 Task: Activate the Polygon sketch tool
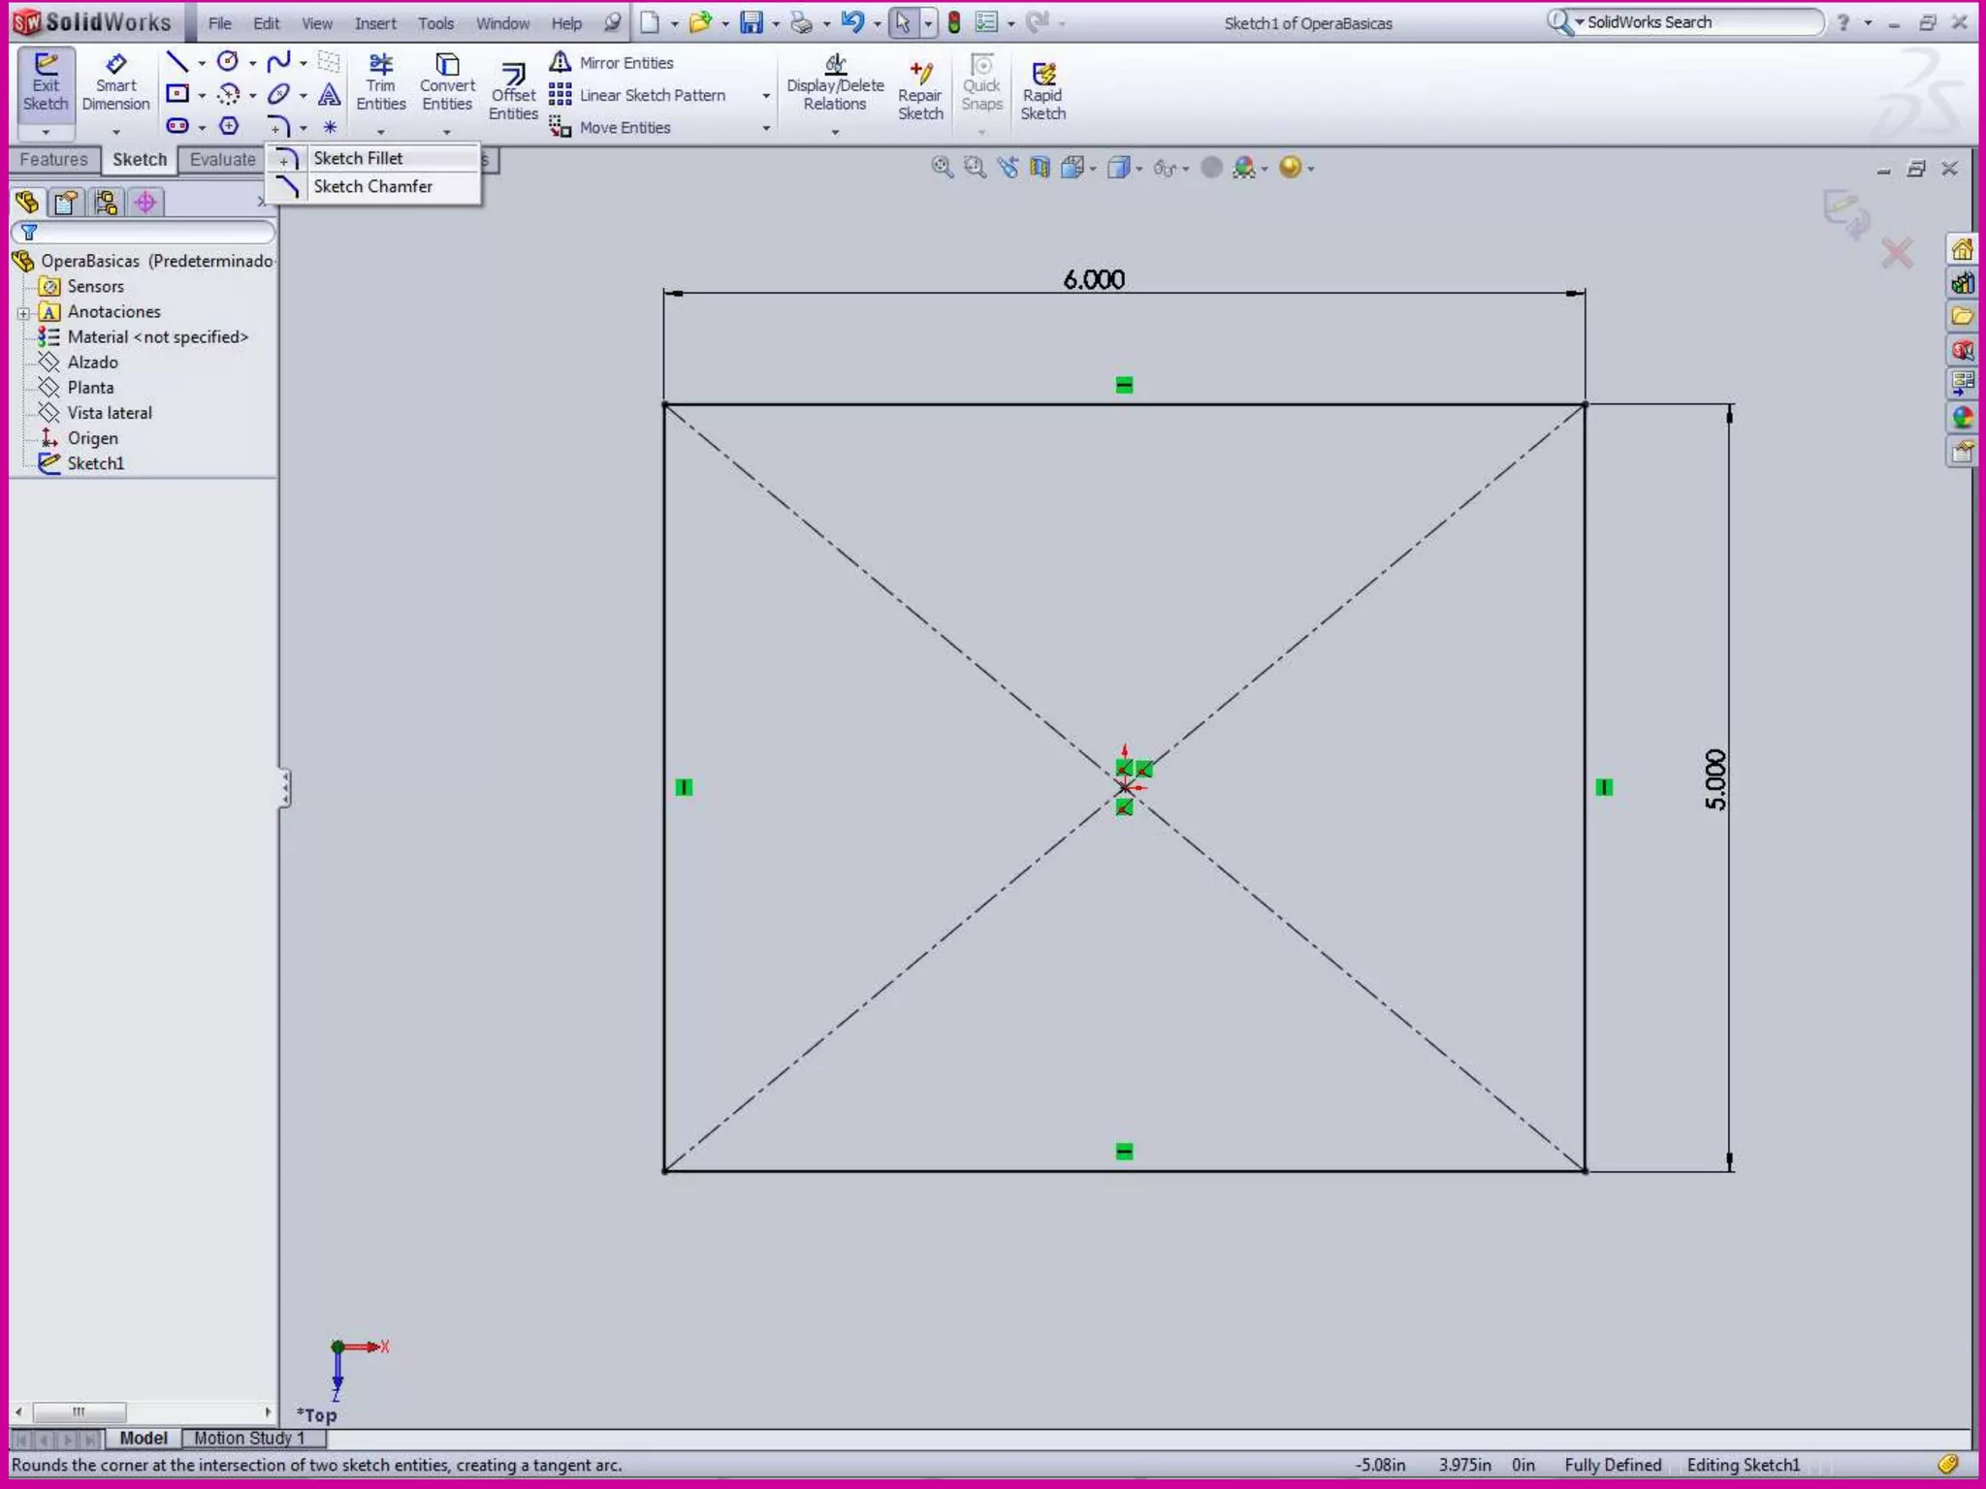click(x=229, y=126)
